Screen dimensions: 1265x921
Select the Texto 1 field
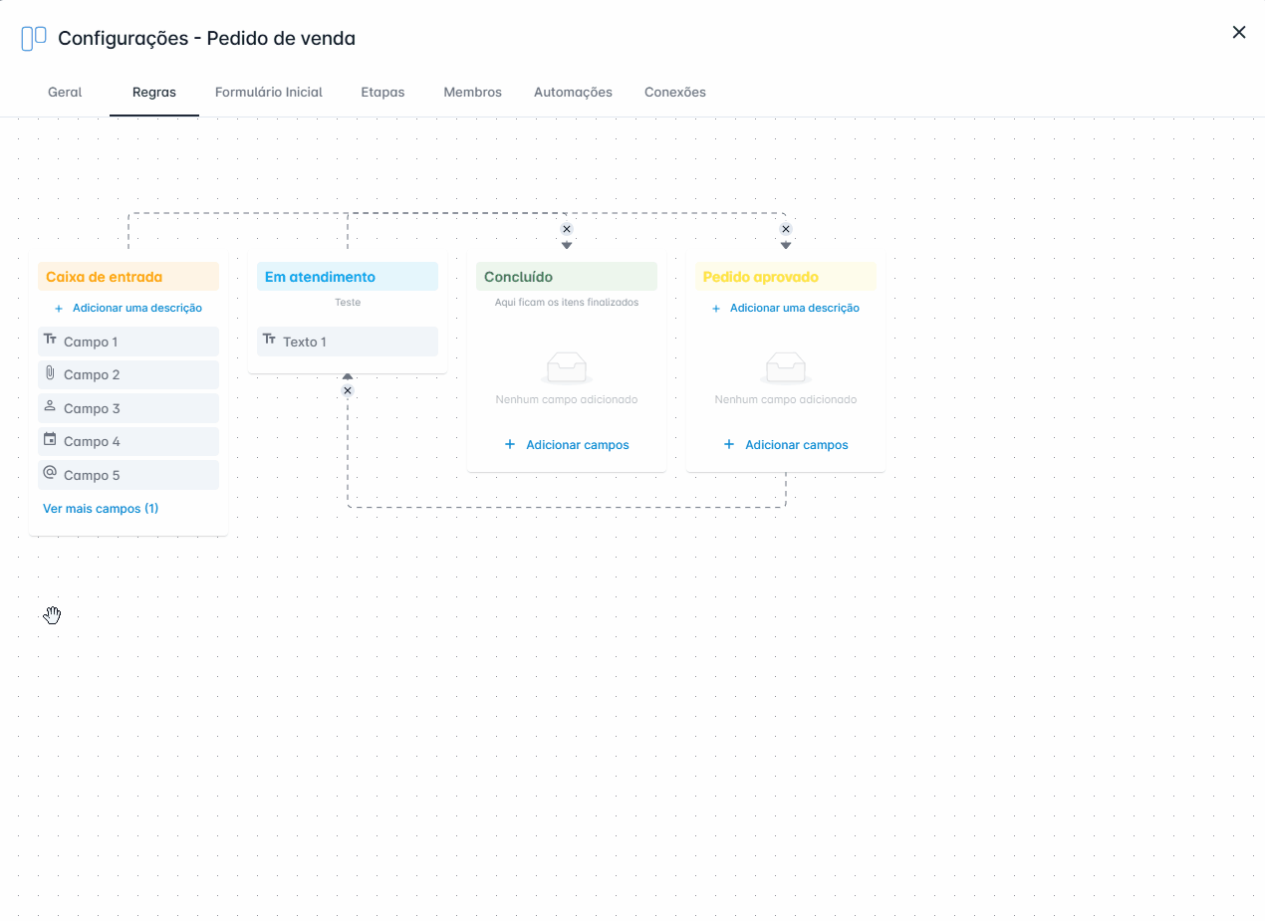tap(348, 342)
